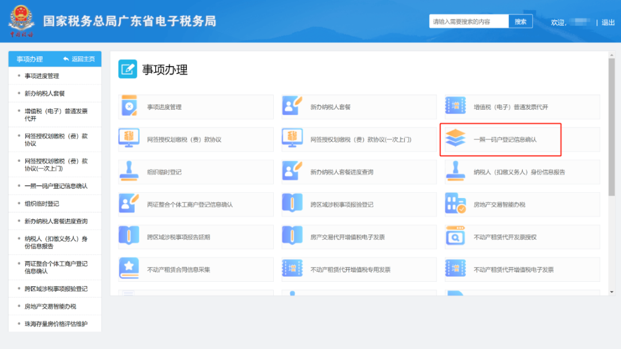Return to the homepage via 返回主页
The width and height of the screenshot is (621, 349).
tap(79, 59)
